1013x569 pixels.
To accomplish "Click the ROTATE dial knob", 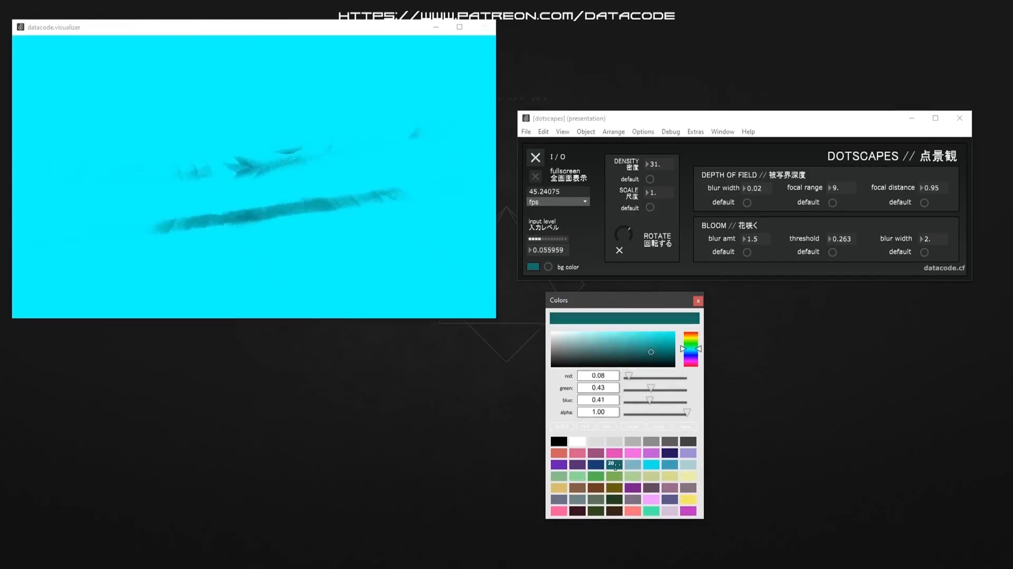I will tap(623, 234).
